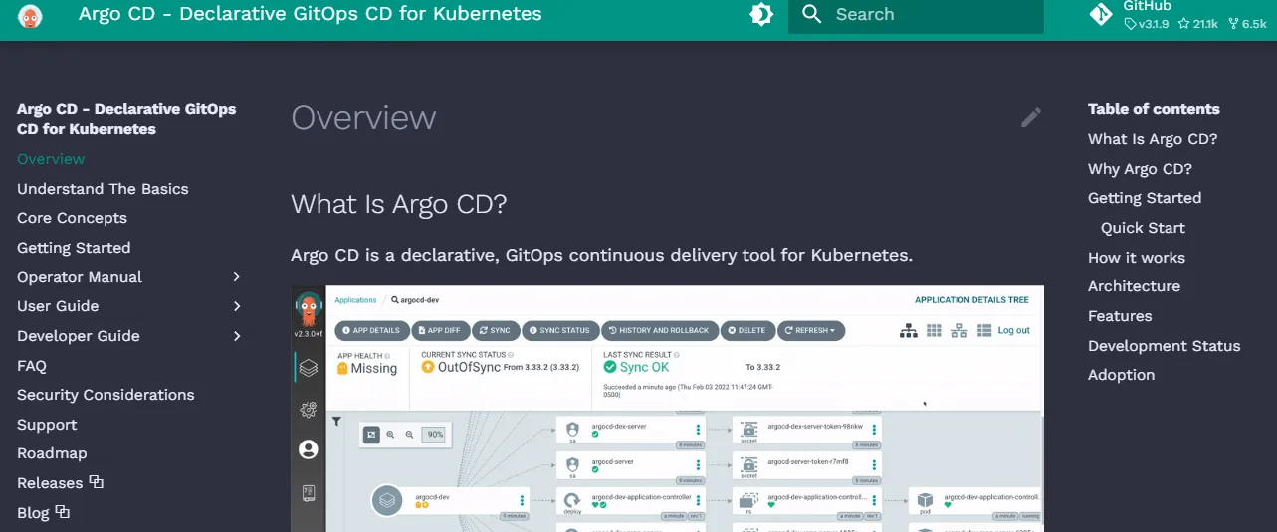This screenshot has width=1277, height=532.
Task: Jump to Why Argo CD? section
Action: pyautogui.click(x=1140, y=169)
